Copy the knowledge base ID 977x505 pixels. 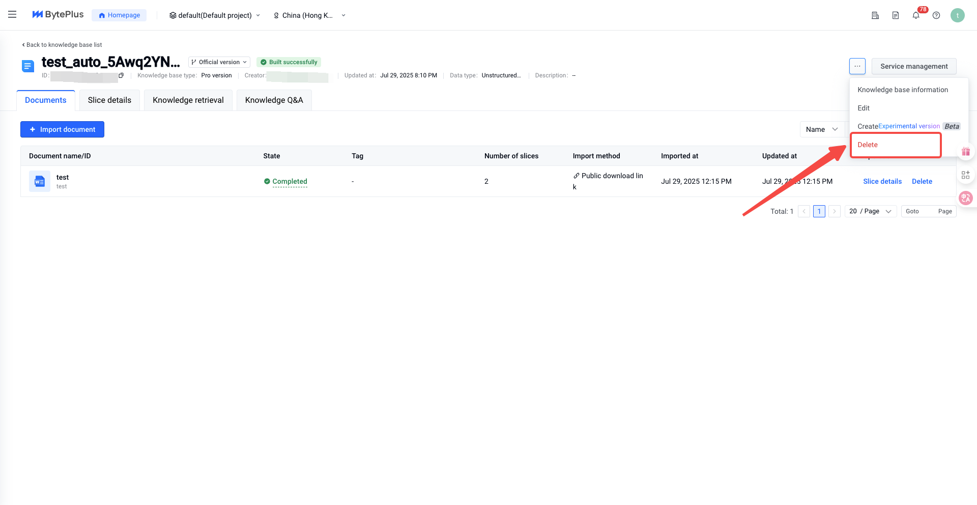point(121,75)
